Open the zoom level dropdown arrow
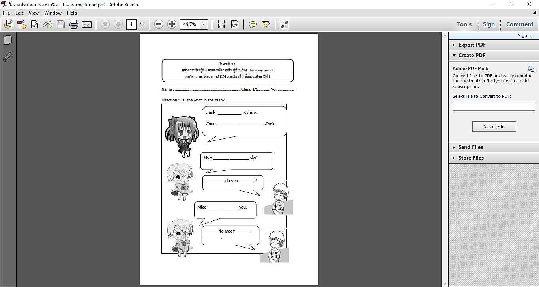The image size is (539, 287). [204, 24]
